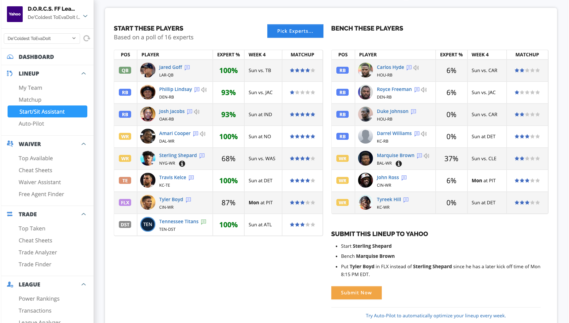
Task: Show Marquise Brown's info icon
Action: (399, 163)
